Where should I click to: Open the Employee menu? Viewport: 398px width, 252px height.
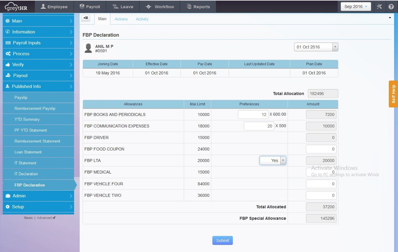click(x=54, y=7)
